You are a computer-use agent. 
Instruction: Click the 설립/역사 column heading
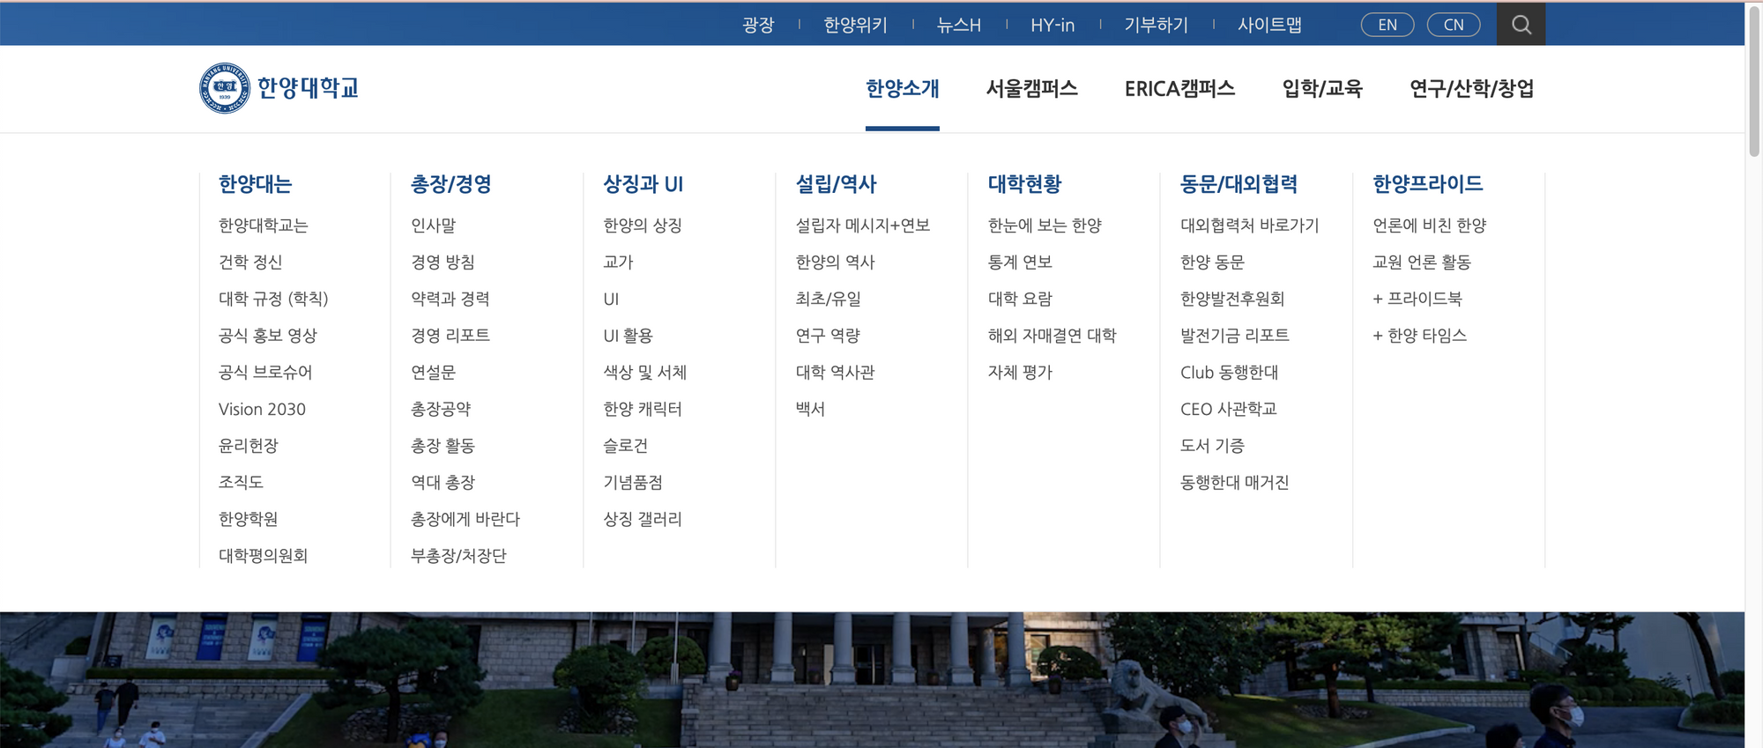[x=837, y=184]
